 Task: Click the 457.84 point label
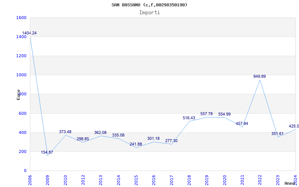coord(242,123)
